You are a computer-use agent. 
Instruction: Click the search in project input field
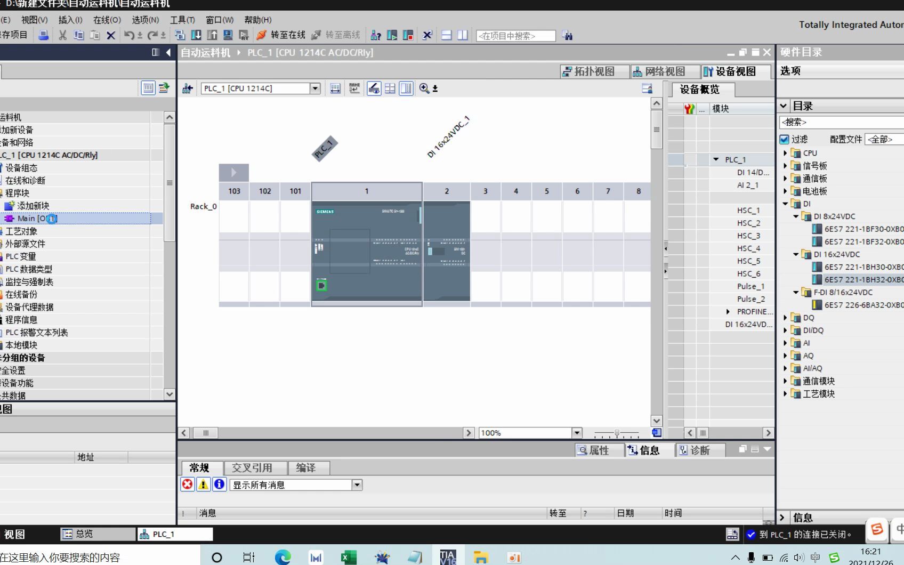(x=515, y=36)
